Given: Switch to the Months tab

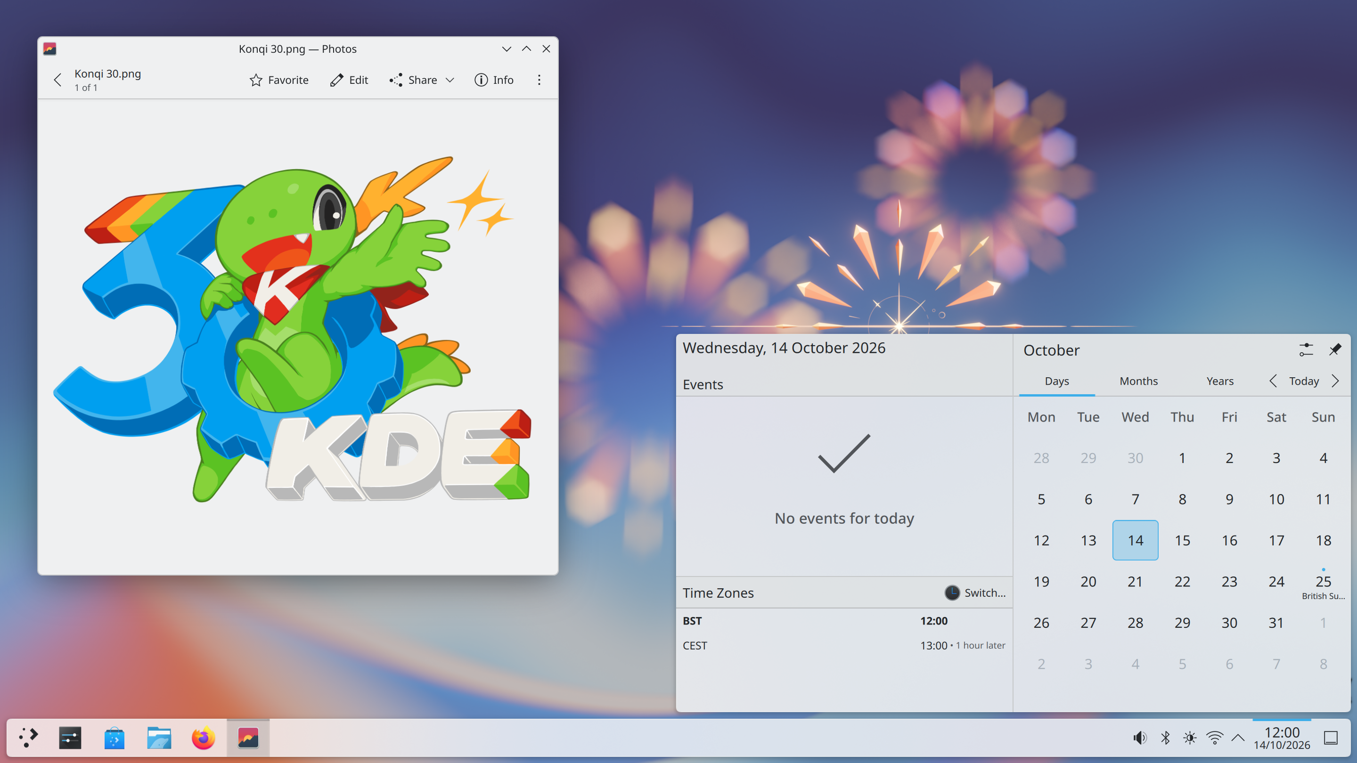Looking at the screenshot, I should point(1138,381).
